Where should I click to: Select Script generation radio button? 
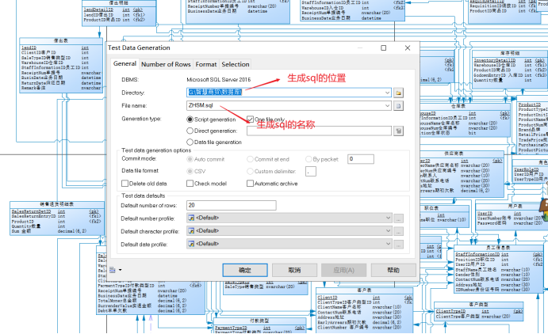pyautogui.click(x=190, y=120)
